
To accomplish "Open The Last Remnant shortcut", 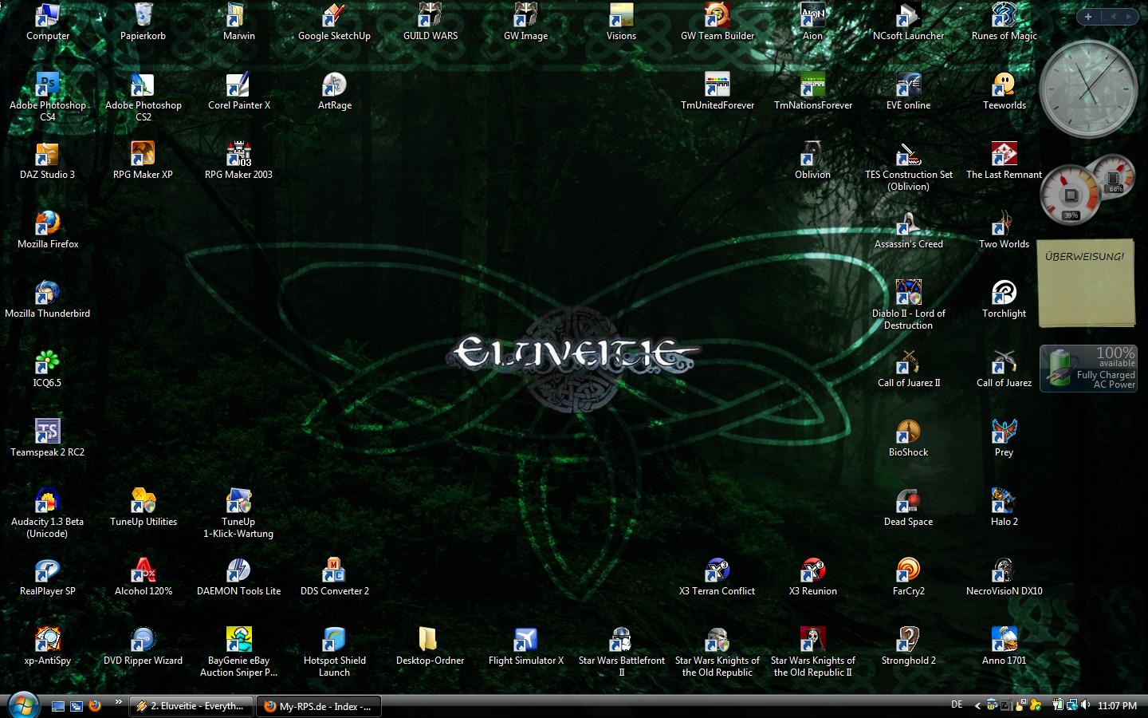I will [1005, 160].
